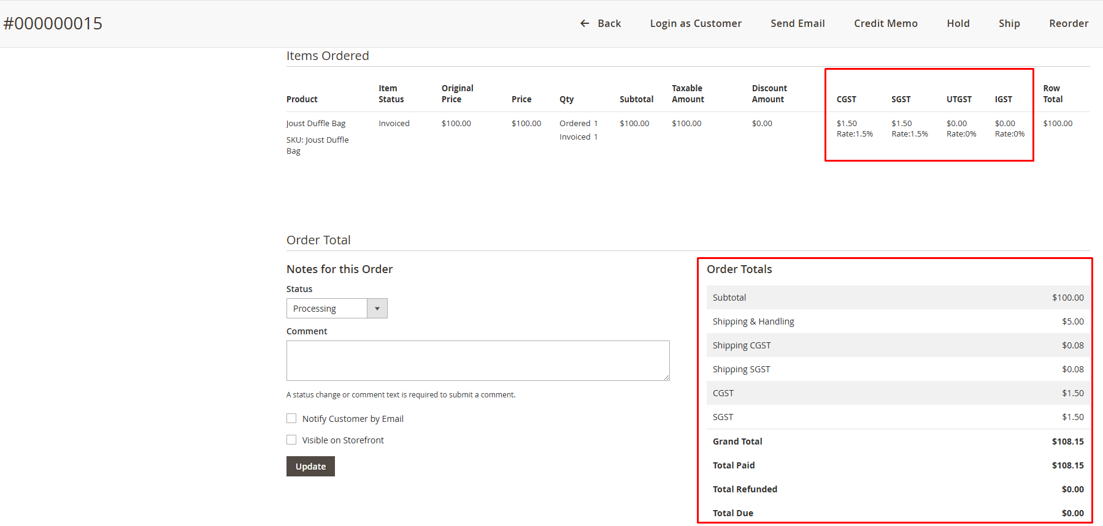Screen dimensions: 1103x526
Task: Click the Back arrow icon
Action: tap(585, 23)
